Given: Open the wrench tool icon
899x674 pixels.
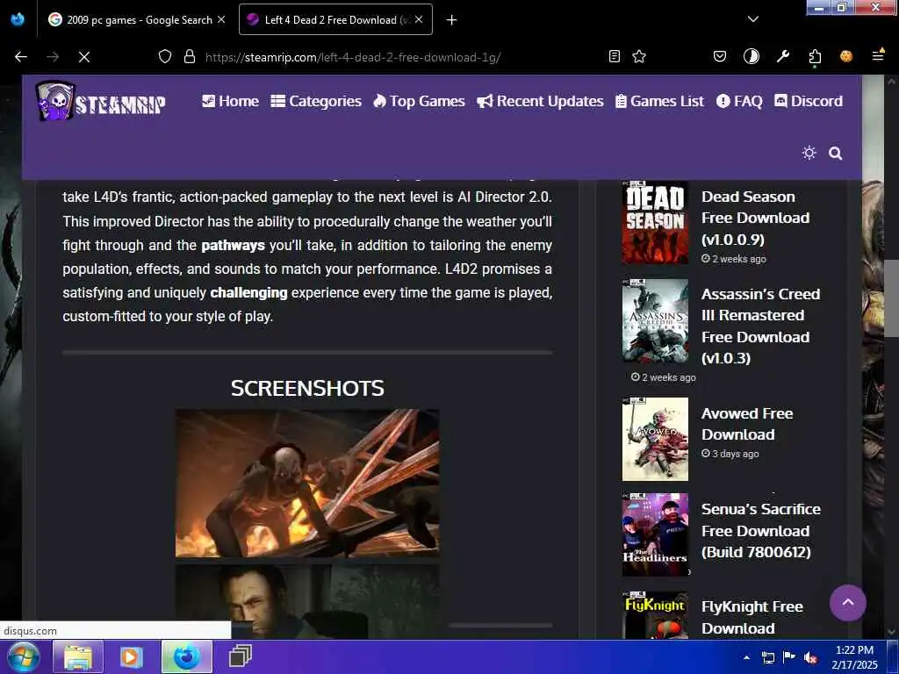Looking at the screenshot, I should 782,56.
